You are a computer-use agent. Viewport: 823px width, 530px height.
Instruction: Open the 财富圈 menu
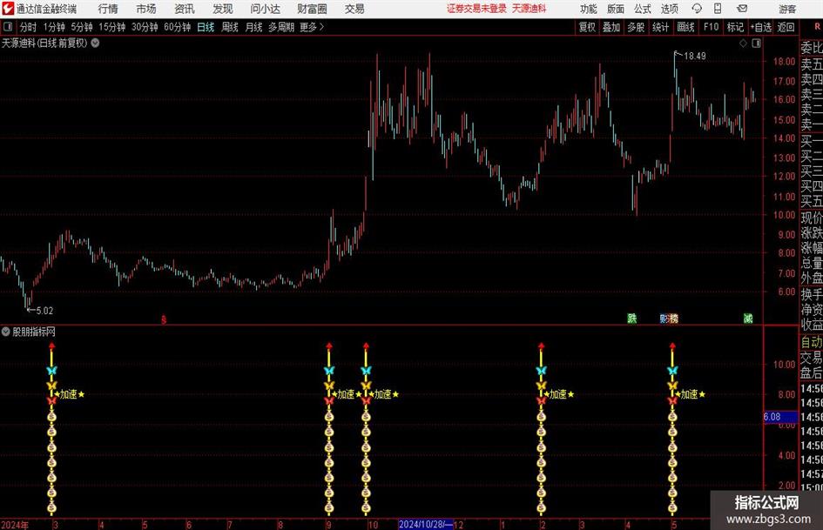[312, 9]
